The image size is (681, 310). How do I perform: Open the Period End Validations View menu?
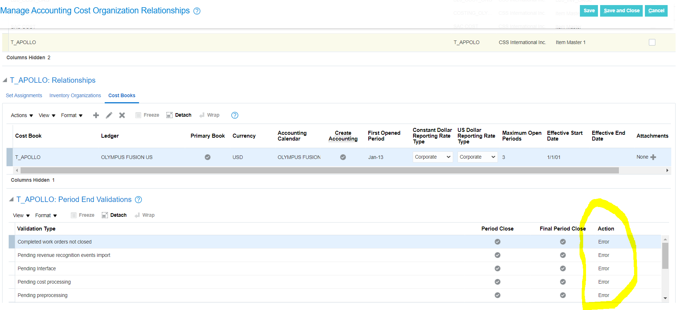[21, 215]
